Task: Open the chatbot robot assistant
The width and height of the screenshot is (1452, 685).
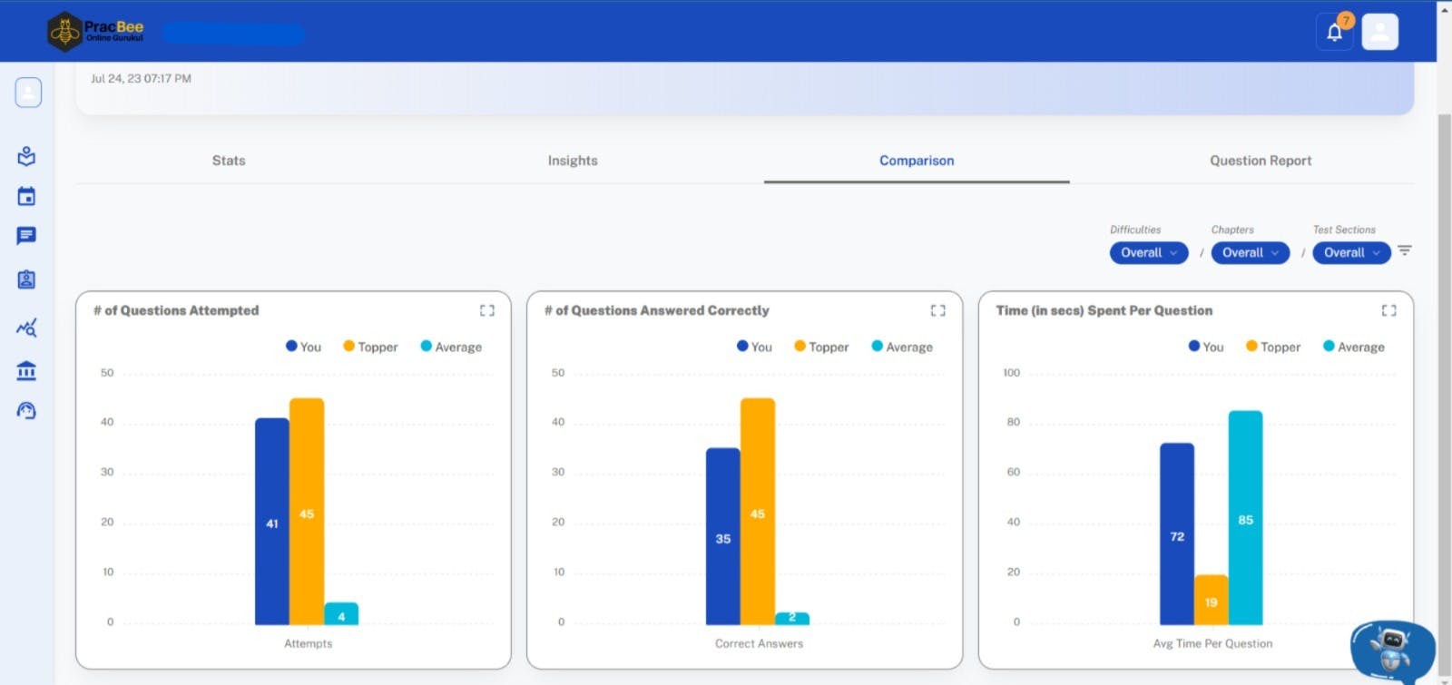Action: [1392, 651]
